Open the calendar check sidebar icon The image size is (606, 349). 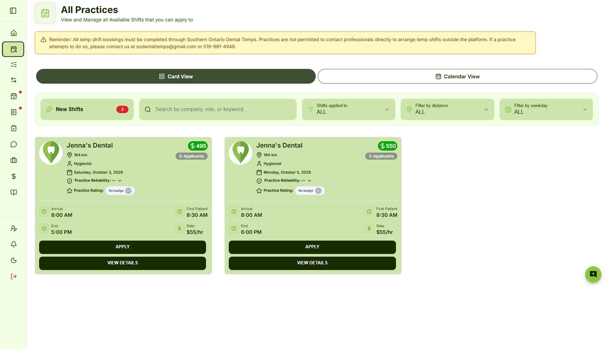click(x=13, y=96)
